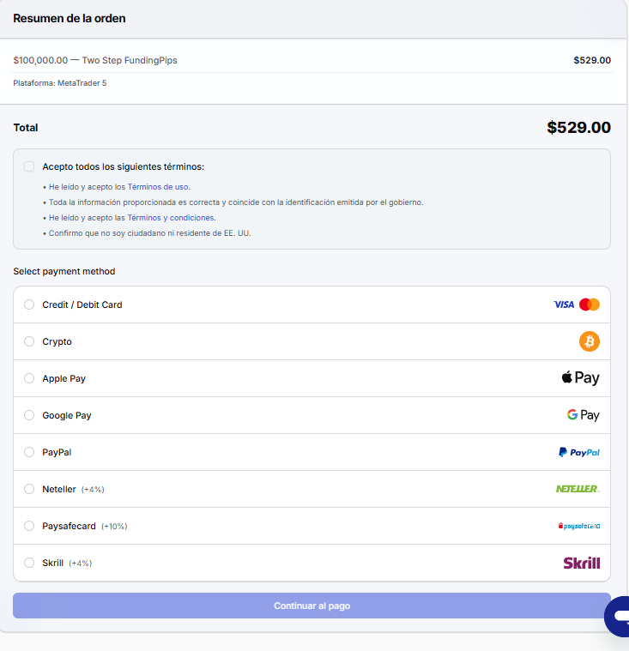Click 'Plataforma: MetaTrader 5' text
This screenshot has width=629, height=651.
[x=60, y=83]
